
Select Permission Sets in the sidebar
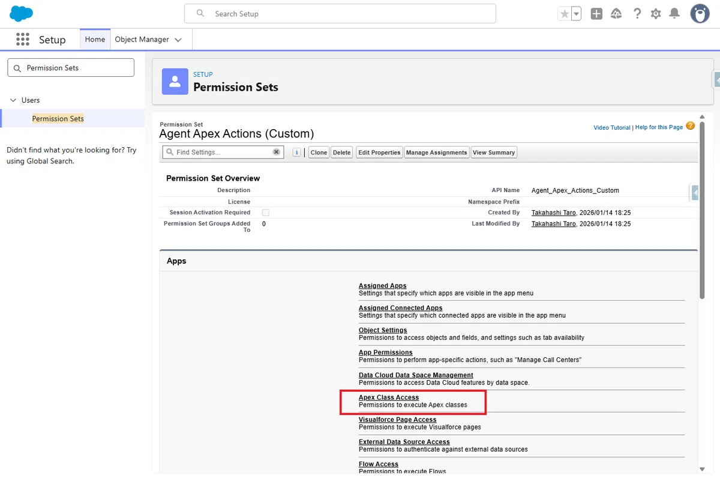click(x=58, y=118)
